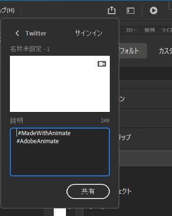Click the サインイン link
Screen dimensions: 172x216
pyautogui.click(x=89, y=33)
